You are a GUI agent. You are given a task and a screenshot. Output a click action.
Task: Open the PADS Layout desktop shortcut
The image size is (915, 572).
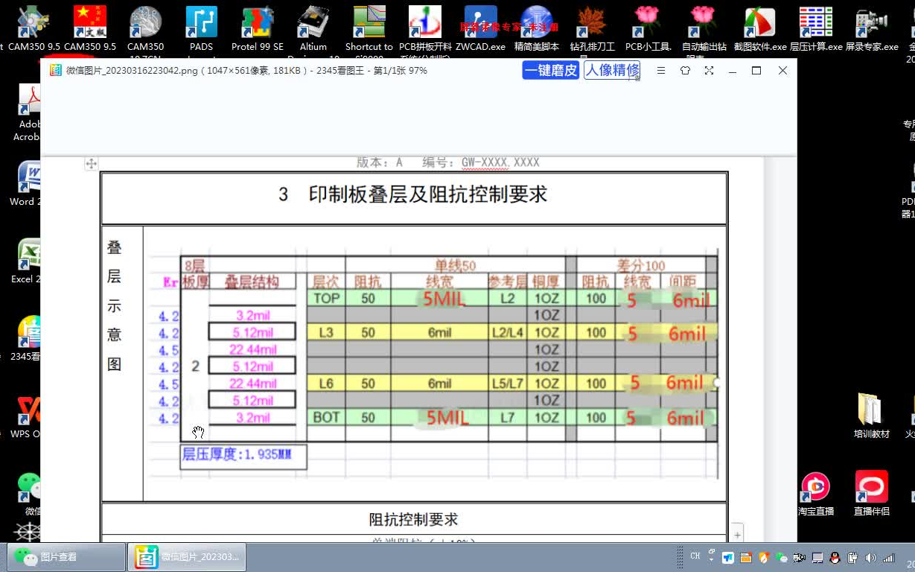tap(201, 21)
